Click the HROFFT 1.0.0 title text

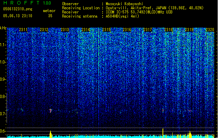click(27, 3)
